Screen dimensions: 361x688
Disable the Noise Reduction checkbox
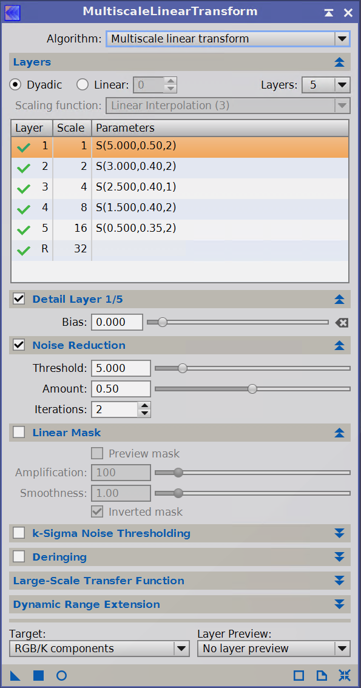19,345
